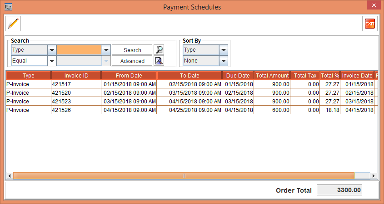Click the red EXIT icon
Image resolution: width=384 pixels, height=204 pixels.
point(370,24)
